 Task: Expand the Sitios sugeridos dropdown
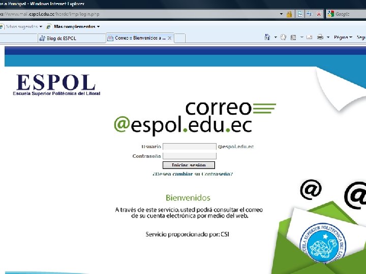[x=41, y=26]
